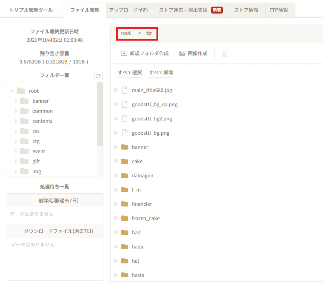
Task: Click the common folder icon in tree
Action: tap(24, 111)
